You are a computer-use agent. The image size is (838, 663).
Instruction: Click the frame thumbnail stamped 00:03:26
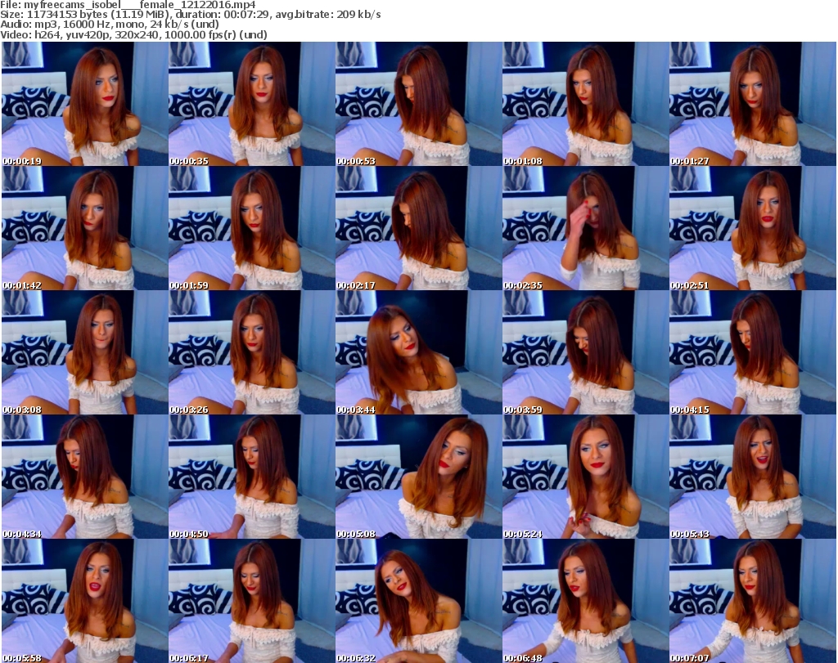[x=252, y=352]
